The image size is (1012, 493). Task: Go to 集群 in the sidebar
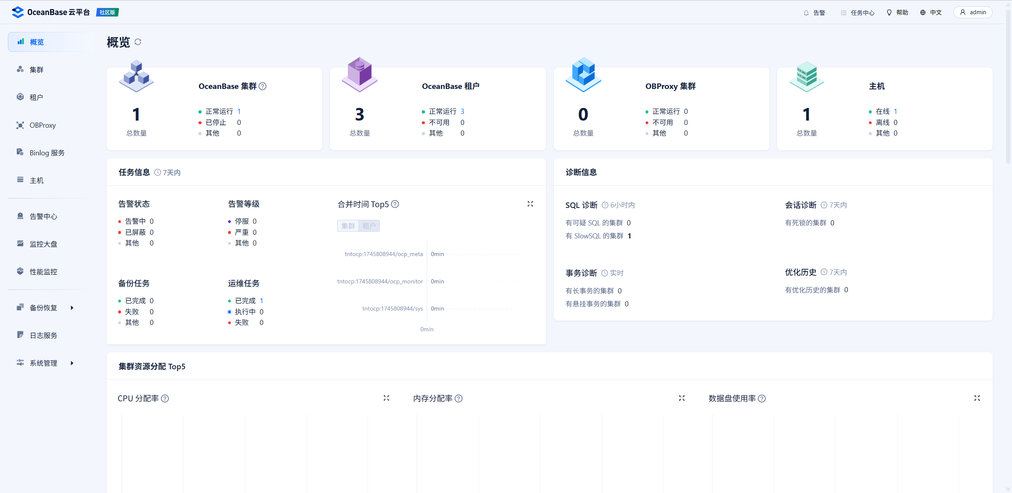(36, 70)
